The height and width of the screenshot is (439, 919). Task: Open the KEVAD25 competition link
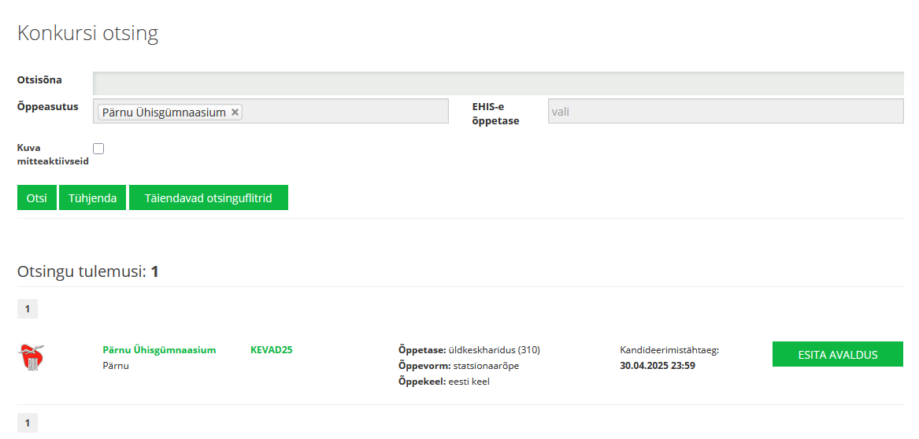[272, 350]
